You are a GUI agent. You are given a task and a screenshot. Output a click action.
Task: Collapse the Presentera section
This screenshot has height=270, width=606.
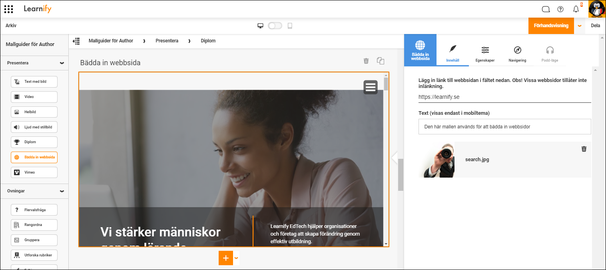62,63
